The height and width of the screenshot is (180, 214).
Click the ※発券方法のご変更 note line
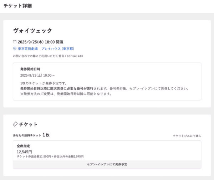[x=66, y=94]
